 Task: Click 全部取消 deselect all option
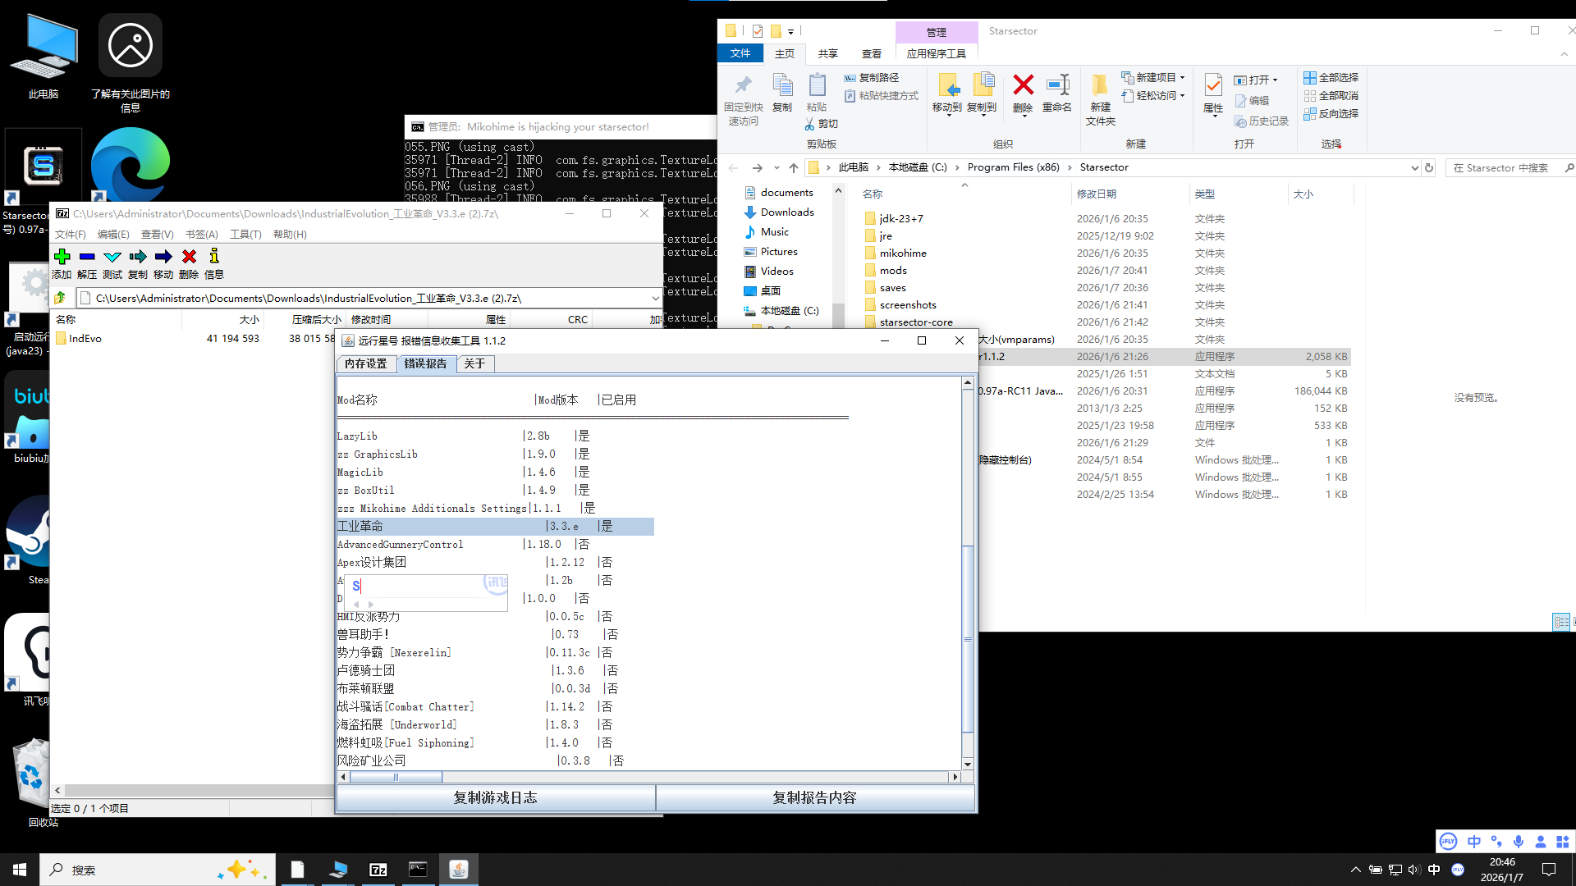[x=1331, y=95]
